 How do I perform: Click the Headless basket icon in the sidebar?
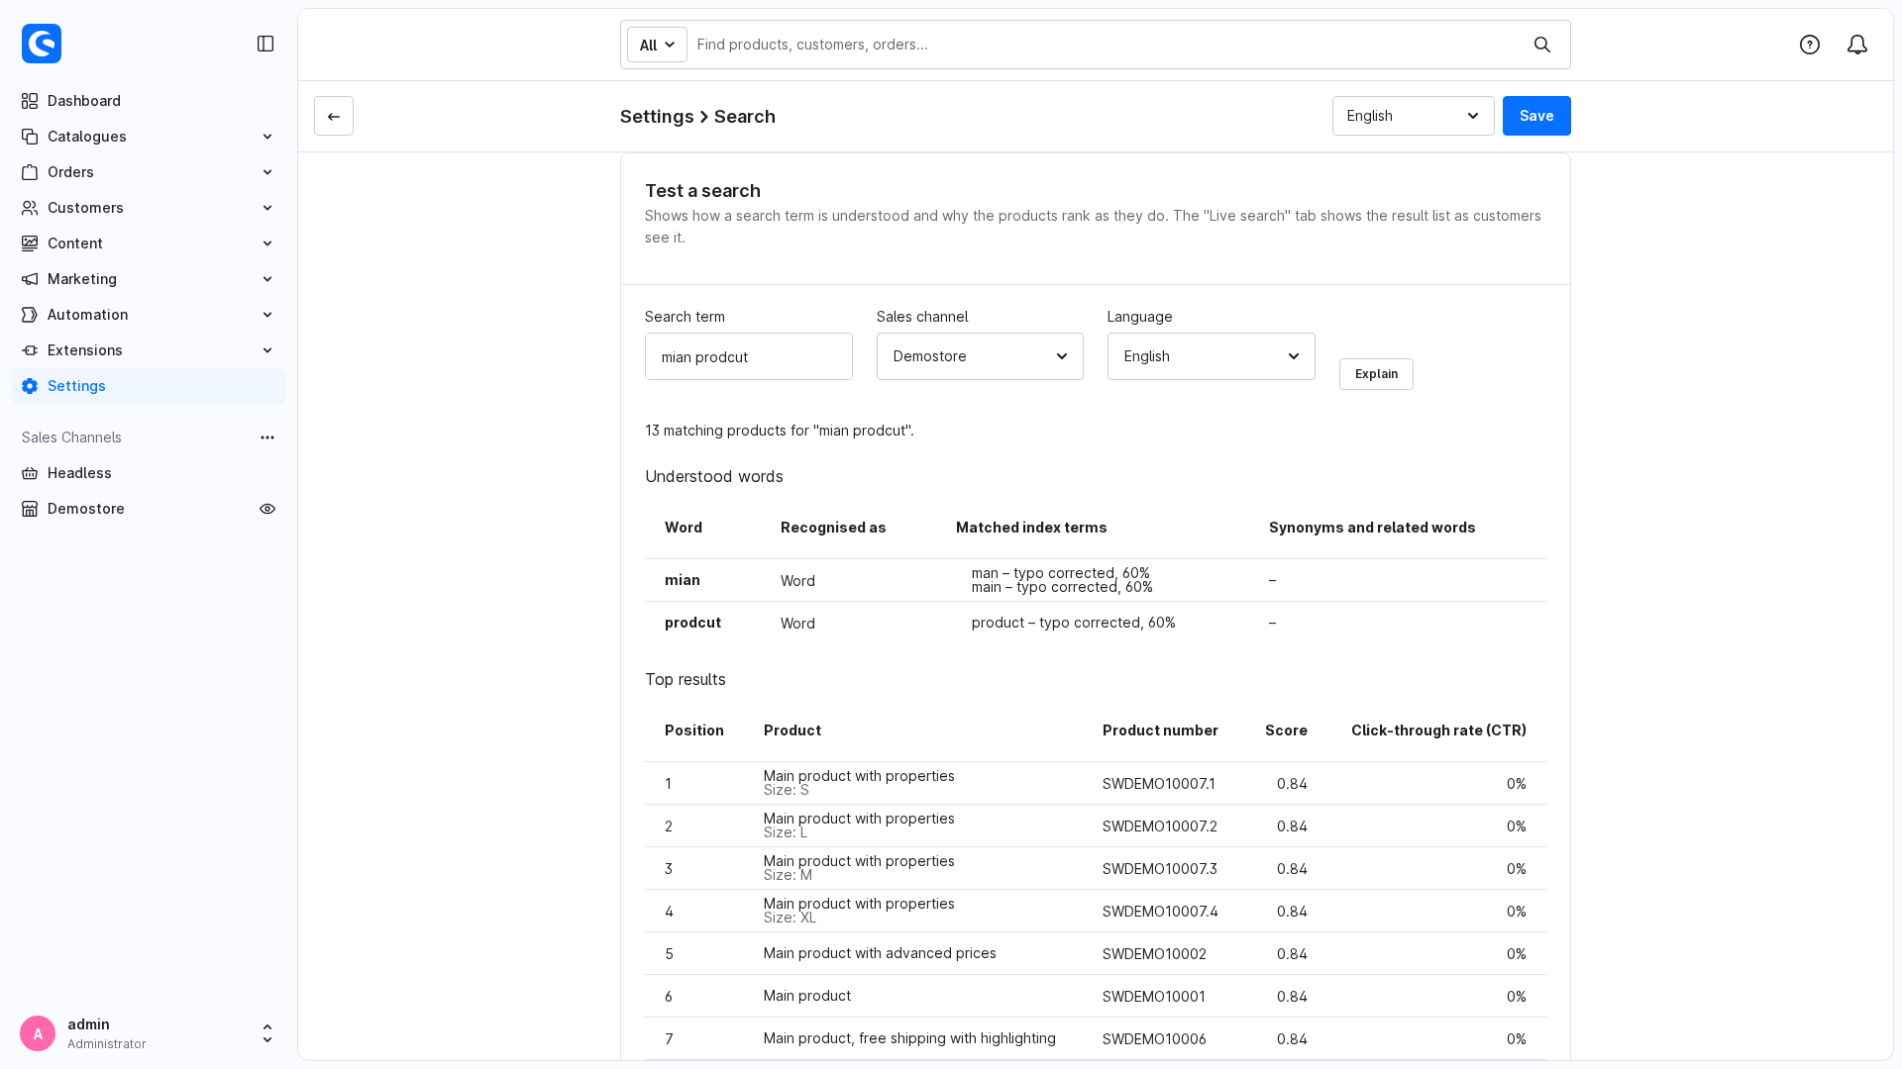pyautogui.click(x=30, y=473)
